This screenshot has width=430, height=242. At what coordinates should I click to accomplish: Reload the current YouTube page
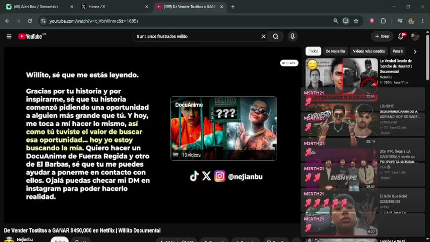pyautogui.click(x=30, y=21)
